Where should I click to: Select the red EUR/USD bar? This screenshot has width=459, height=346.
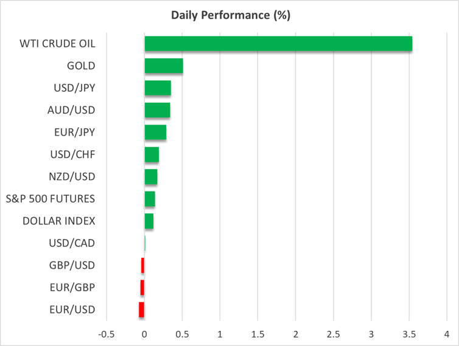pos(142,310)
